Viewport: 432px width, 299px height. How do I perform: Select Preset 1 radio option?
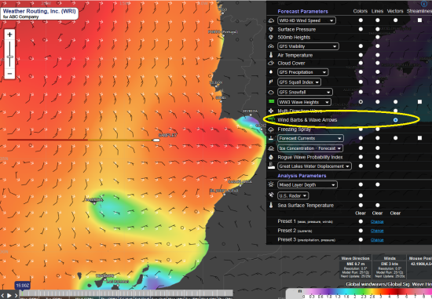click(x=361, y=221)
